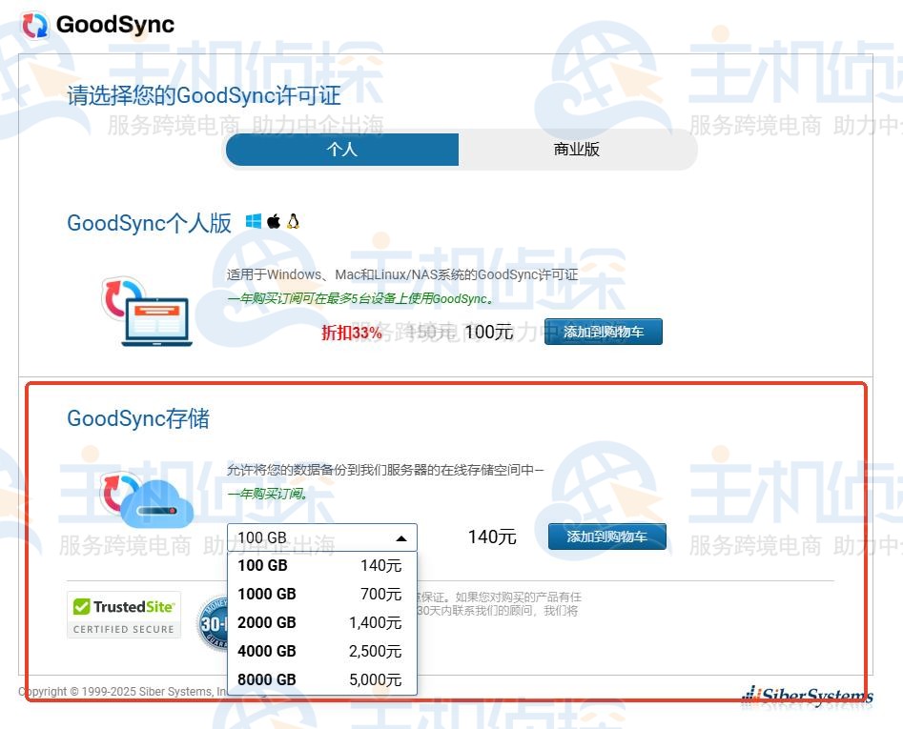Click the 30-day money guarantee badge
Image resolution: width=903 pixels, height=729 pixels.
click(212, 624)
